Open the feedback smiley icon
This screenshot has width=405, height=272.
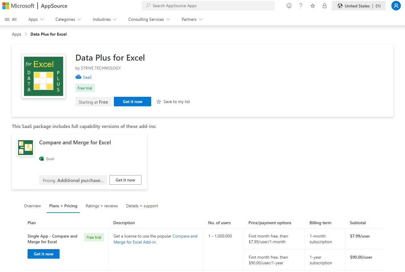point(289,6)
